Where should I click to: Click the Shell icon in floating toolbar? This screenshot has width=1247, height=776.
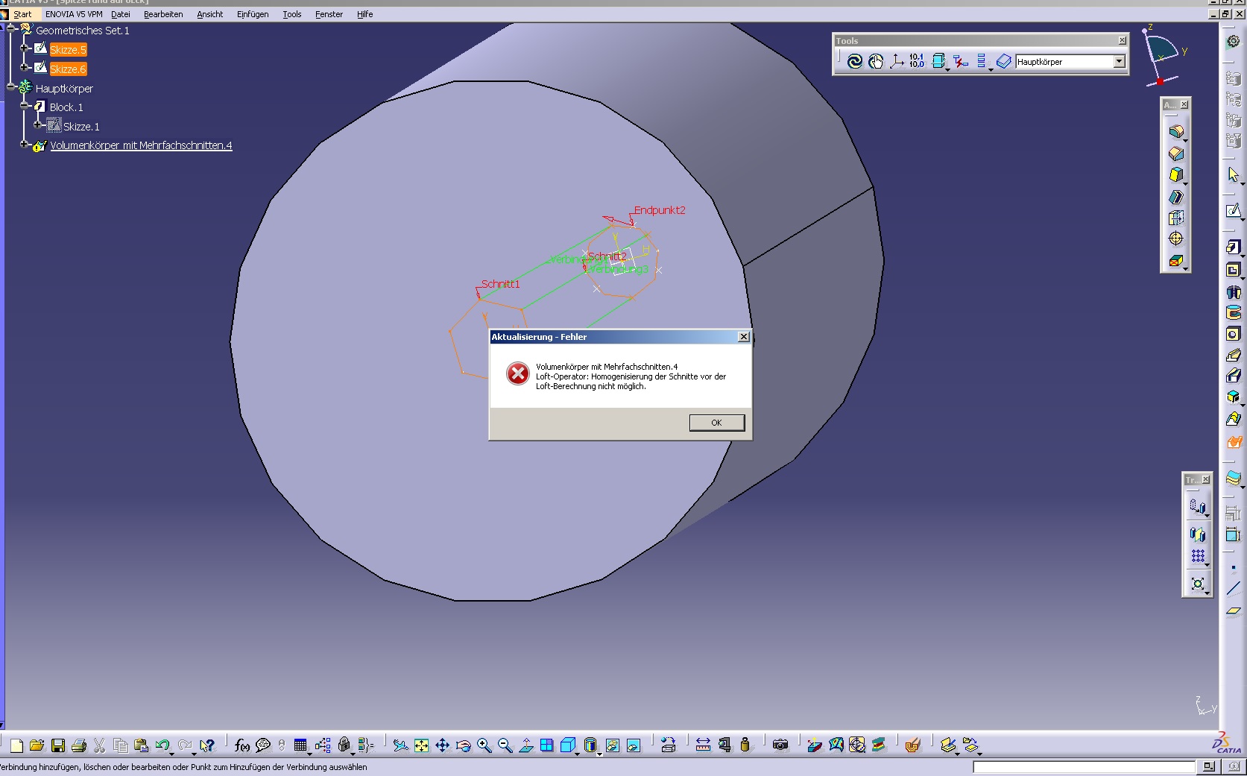(1176, 197)
